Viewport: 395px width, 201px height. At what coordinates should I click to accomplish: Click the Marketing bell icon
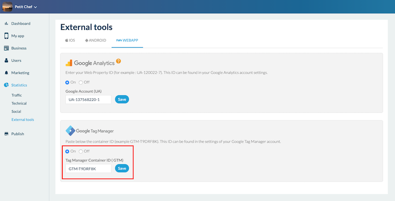click(x=6, y=73)
